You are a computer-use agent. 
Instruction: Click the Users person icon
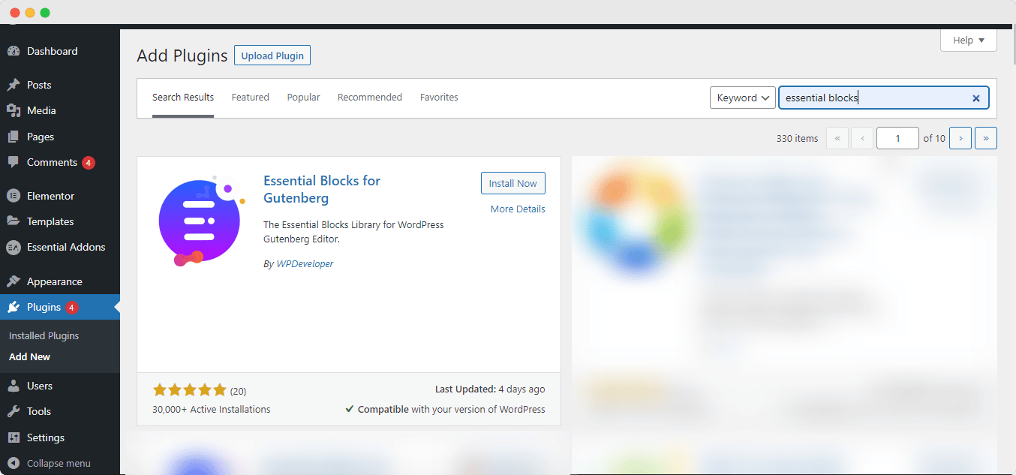14,386
